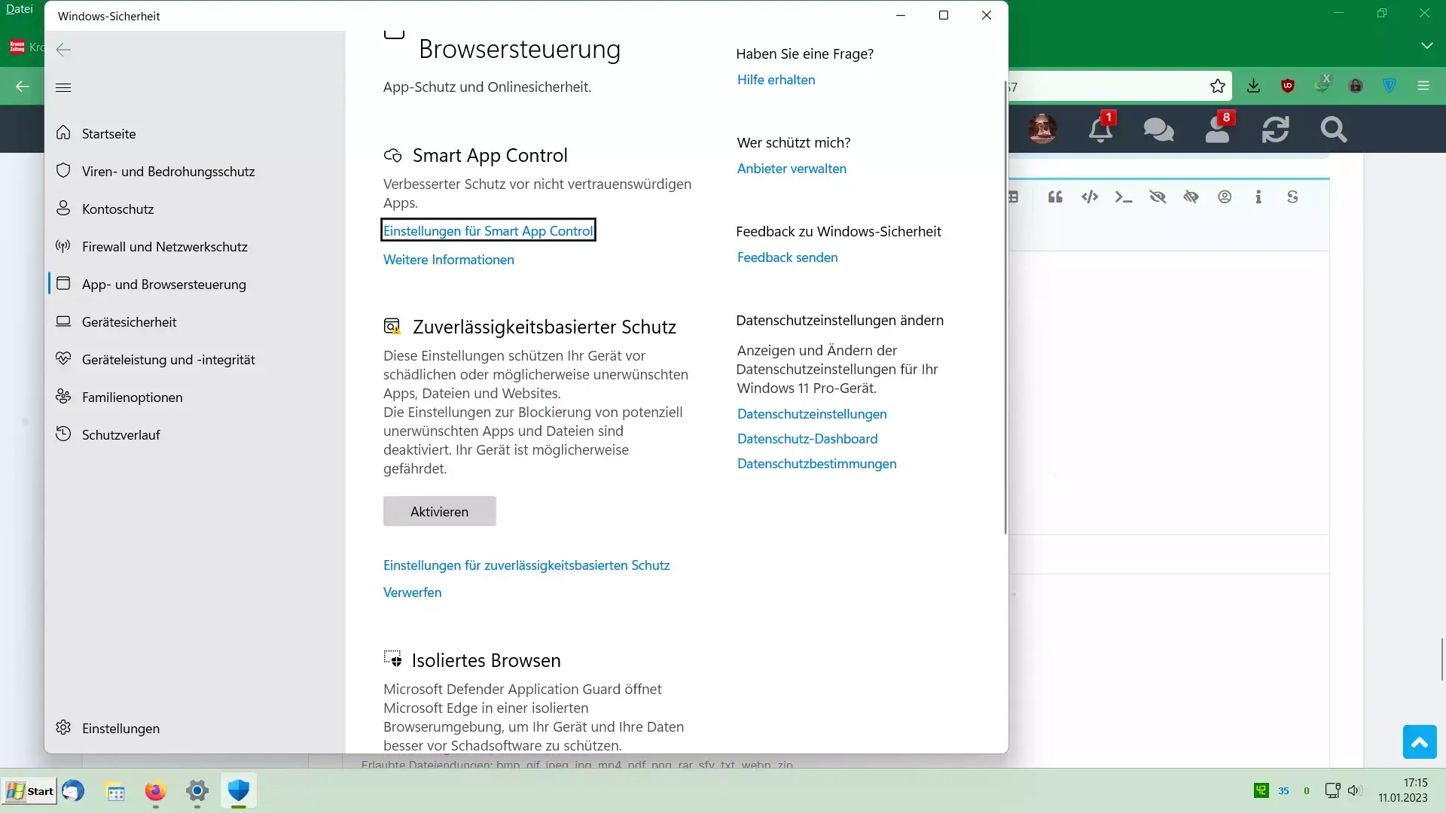Toggle spoiler with crossed-eye icon
The image size is (1446, 813).
[1157, 197]
